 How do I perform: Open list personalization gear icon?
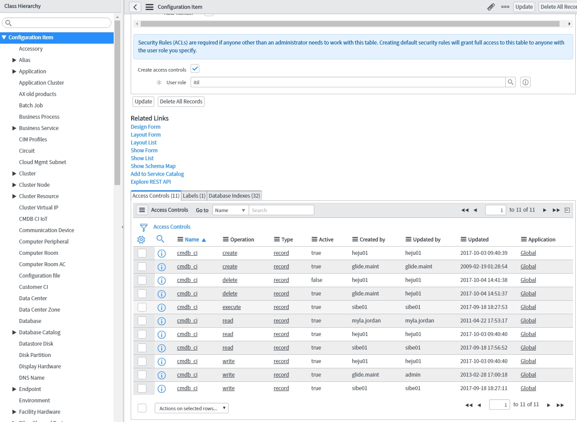141,240
